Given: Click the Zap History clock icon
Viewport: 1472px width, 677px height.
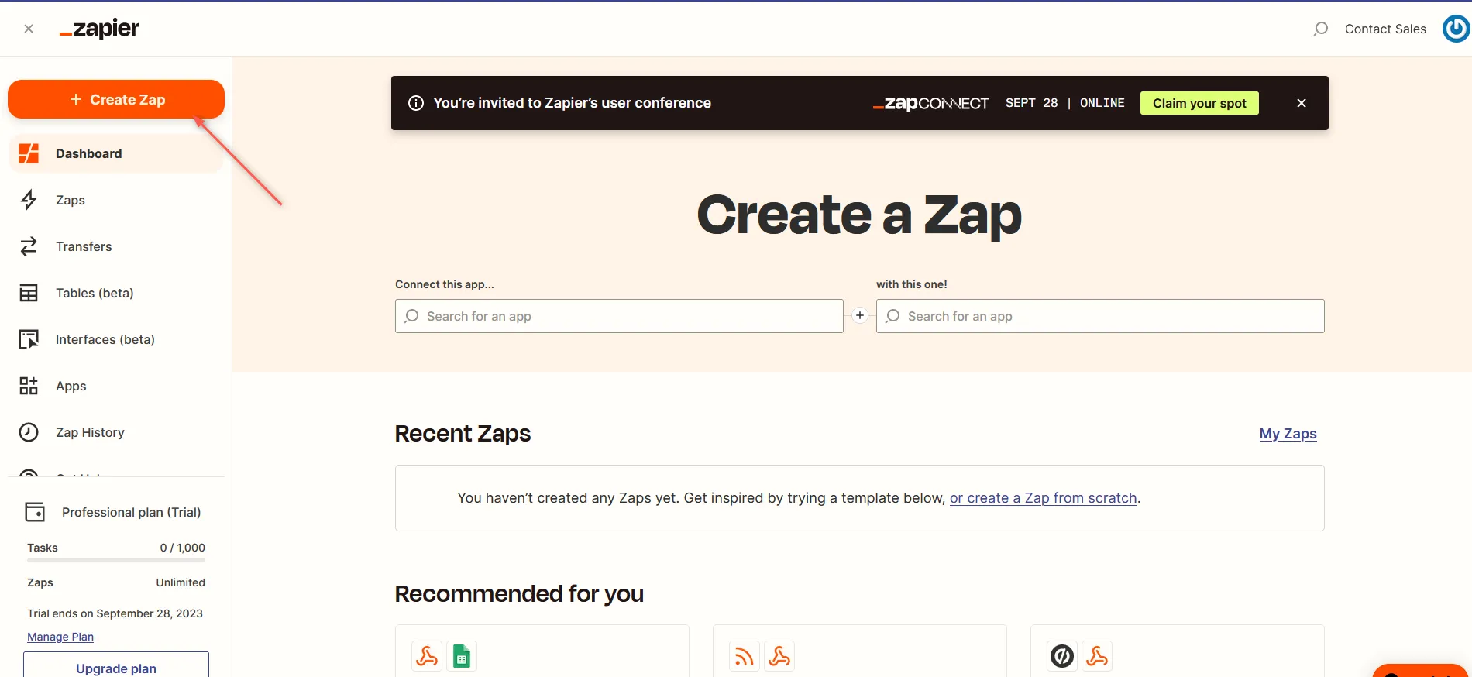Looking at the screenshot, I should [29, 432].
